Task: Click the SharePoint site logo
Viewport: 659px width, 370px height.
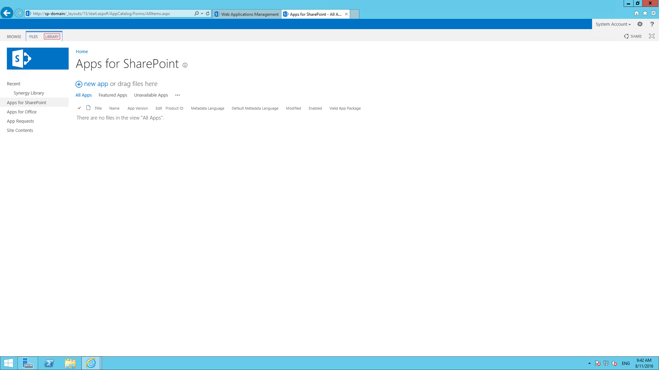Action: (x=38, y=59)
